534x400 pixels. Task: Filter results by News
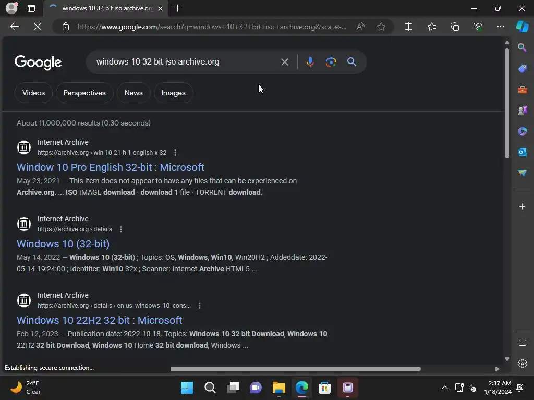point(133,93)
